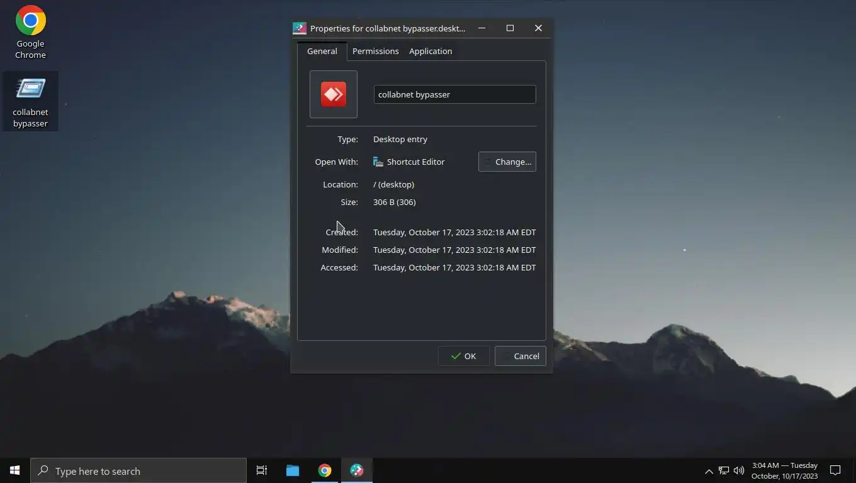Open Task View from taskbar
The height and width of the screenshot is (483, 856).
[262, 470]
